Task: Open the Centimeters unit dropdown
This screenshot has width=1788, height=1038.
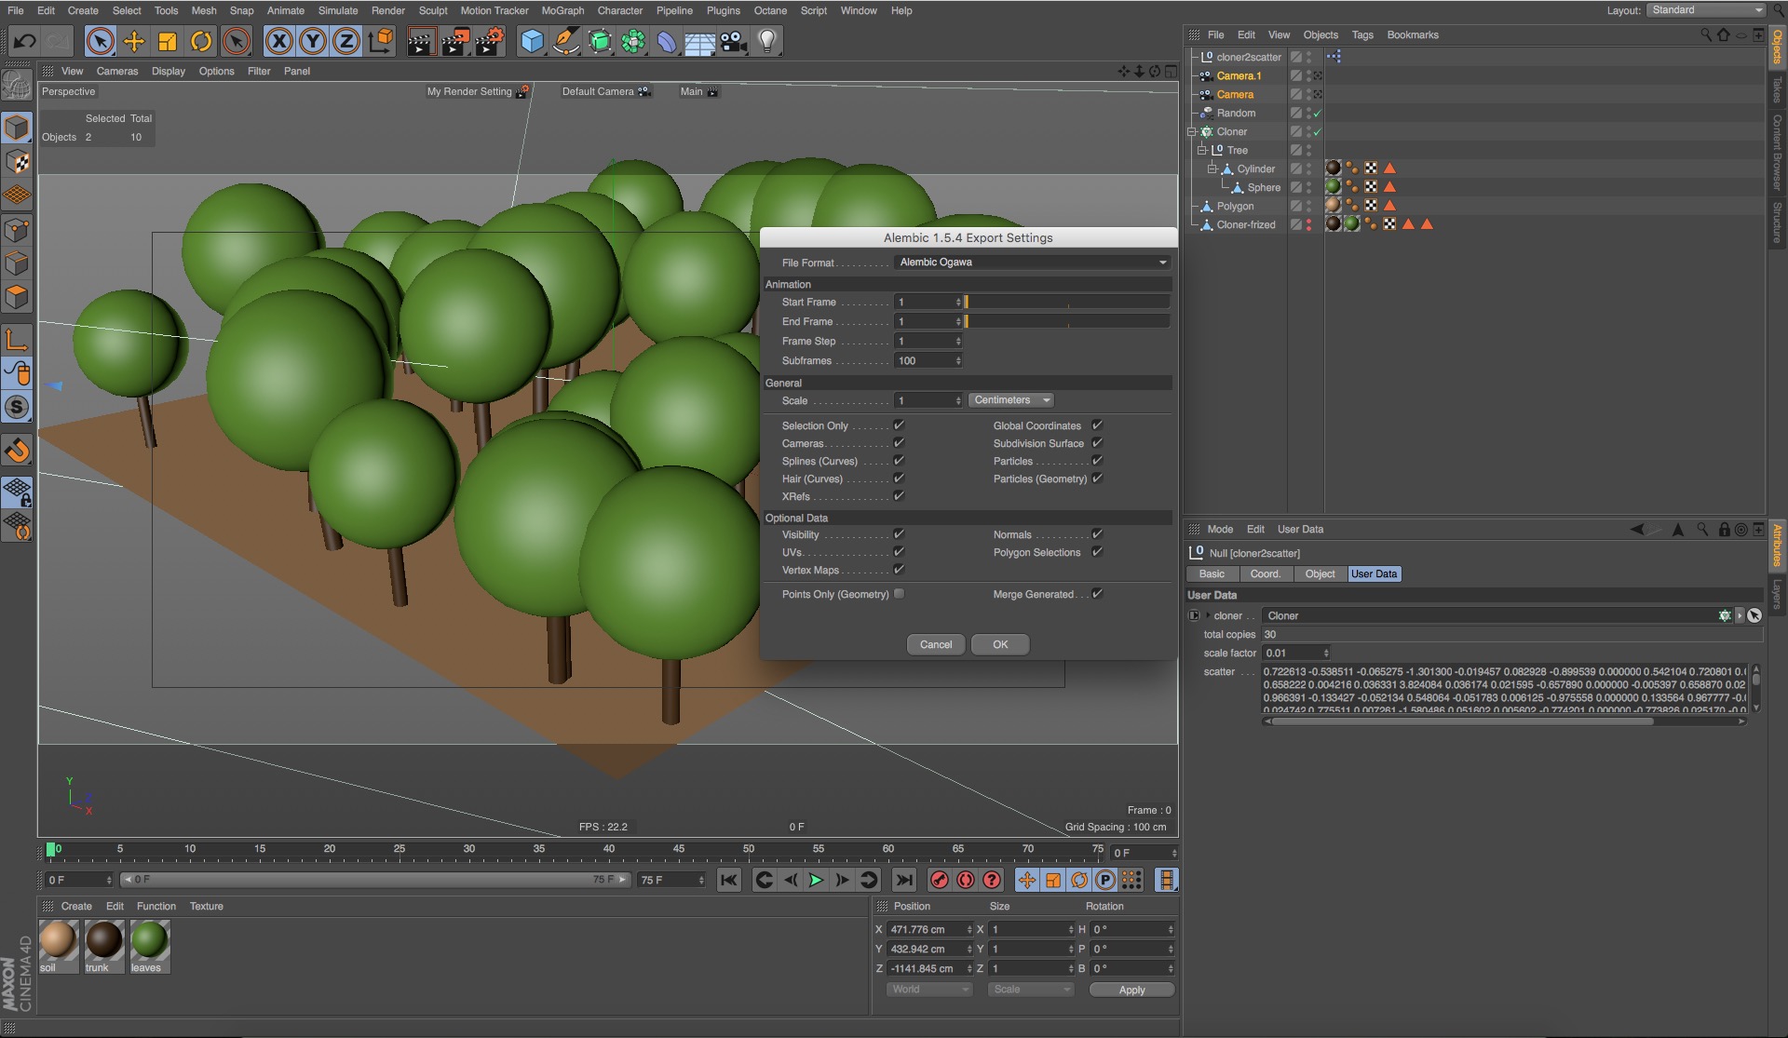Action: tap(1011, 400)
